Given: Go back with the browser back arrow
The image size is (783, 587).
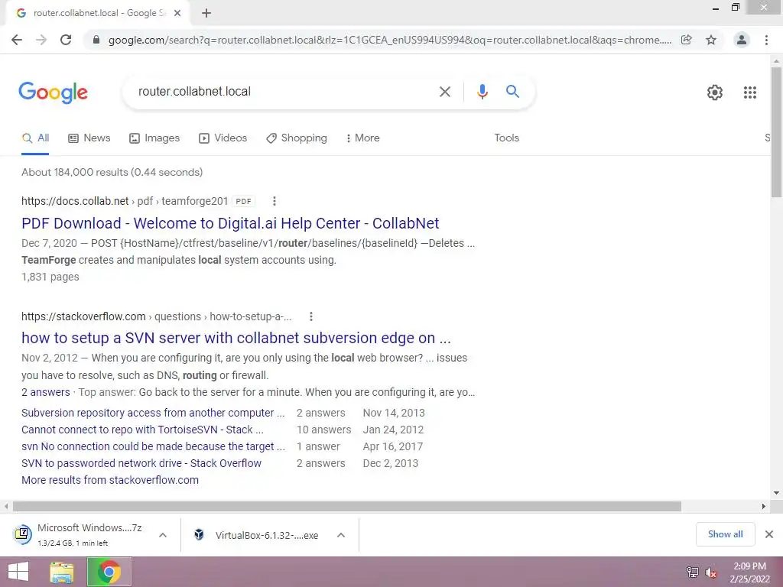Looking at the screenshot, I should 17,40.
